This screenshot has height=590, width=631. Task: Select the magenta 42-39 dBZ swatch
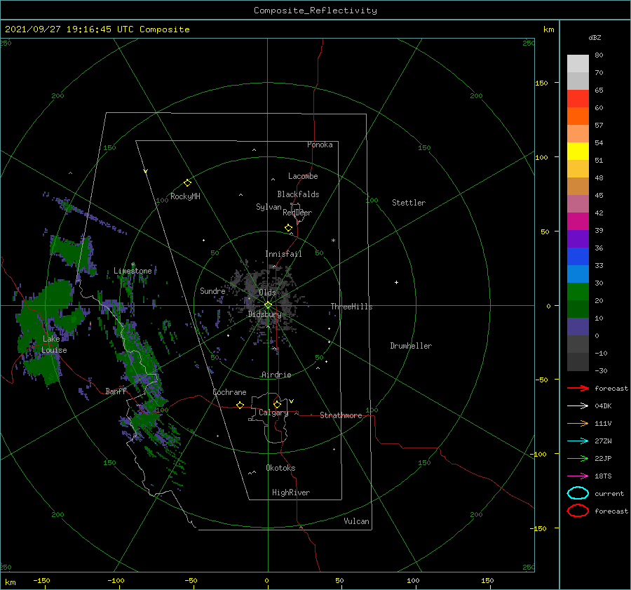pyautogui.click(x=578, y=222)
